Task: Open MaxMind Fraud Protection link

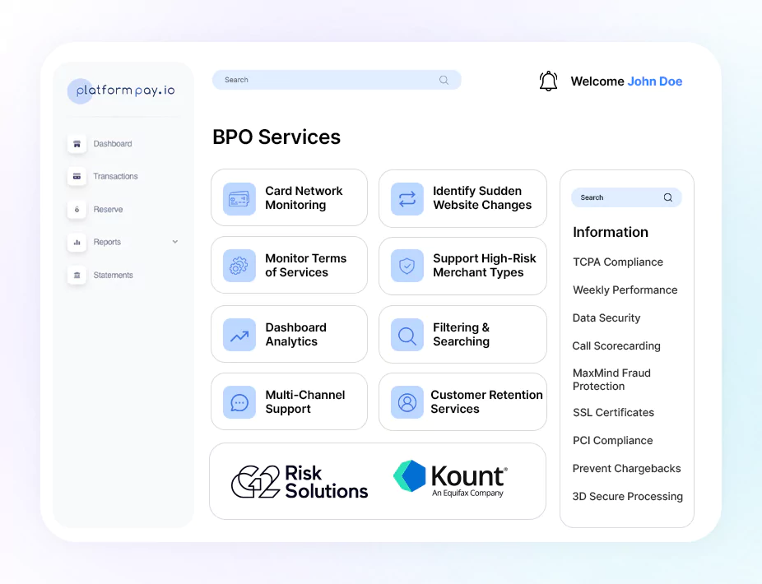Action: [x=611, y=379]
